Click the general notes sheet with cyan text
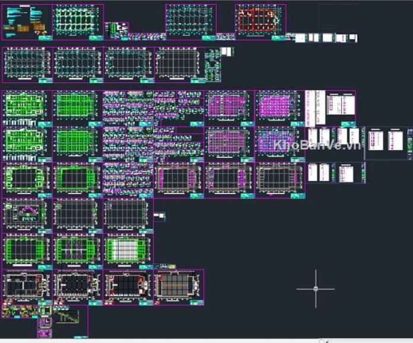Screen dimensions: 413x343 tap(27, 22)
